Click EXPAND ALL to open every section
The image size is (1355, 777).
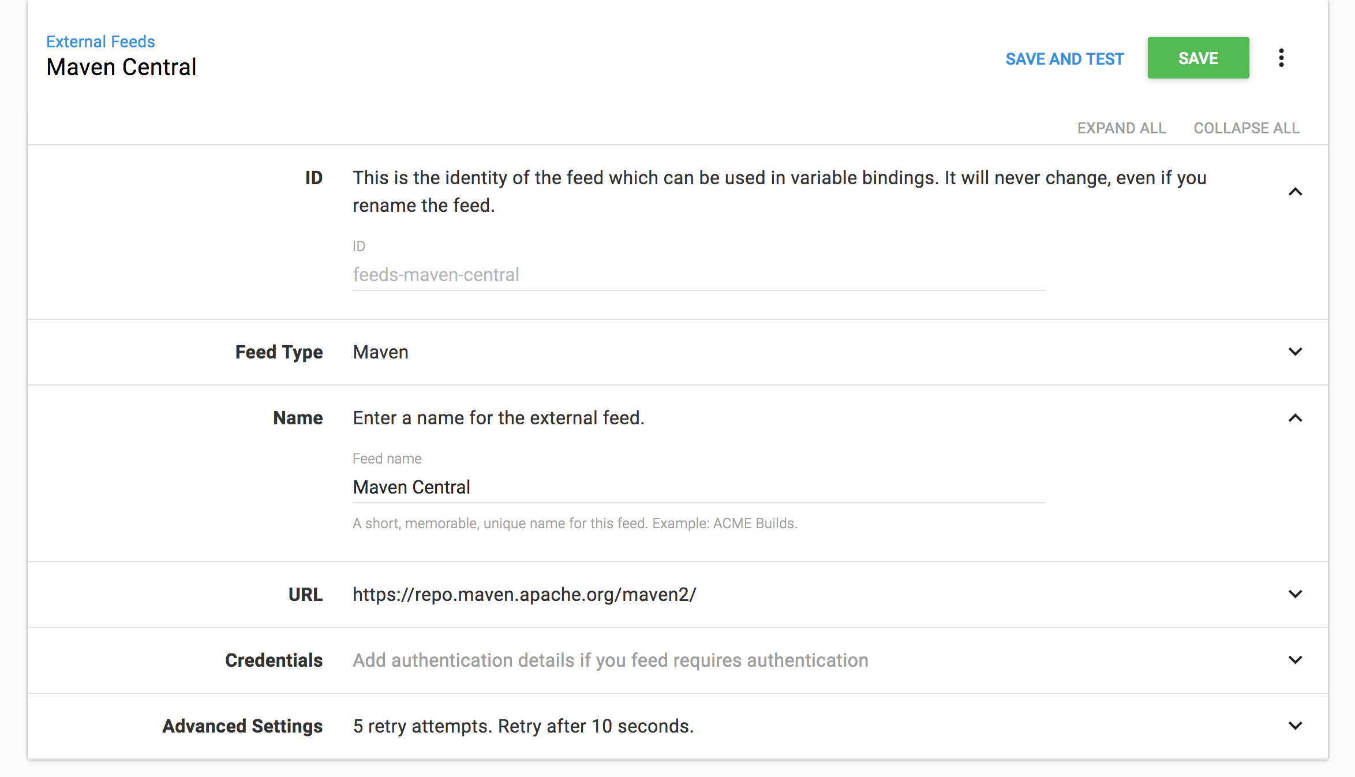(1121, 128)
